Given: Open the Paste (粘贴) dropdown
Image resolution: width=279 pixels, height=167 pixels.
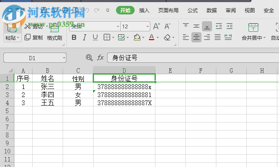Looking at the screenshot, I should click(x=12, y=38).
